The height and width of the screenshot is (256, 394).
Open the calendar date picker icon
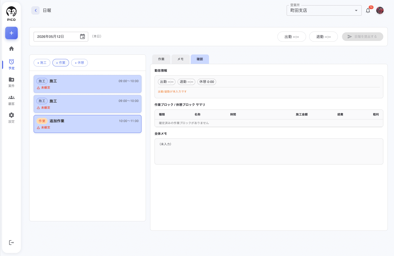pos(82,36)
